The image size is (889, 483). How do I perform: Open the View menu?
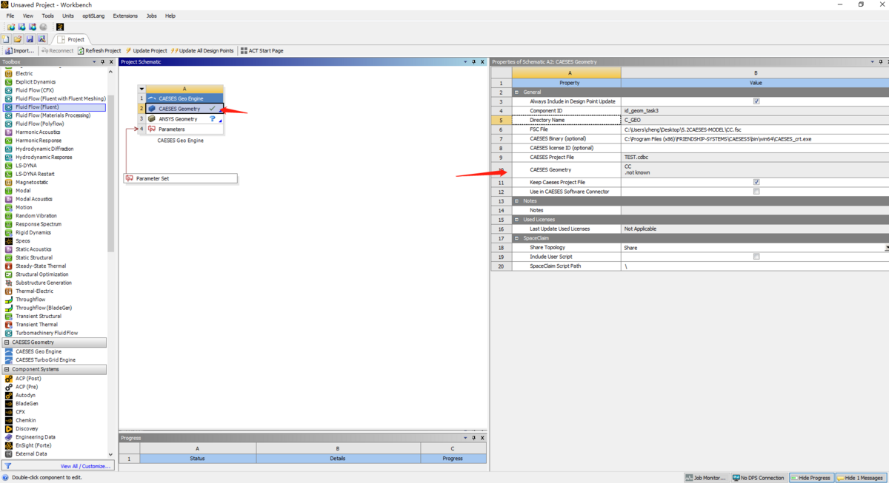pyautogui.click(x=28, y=16)
